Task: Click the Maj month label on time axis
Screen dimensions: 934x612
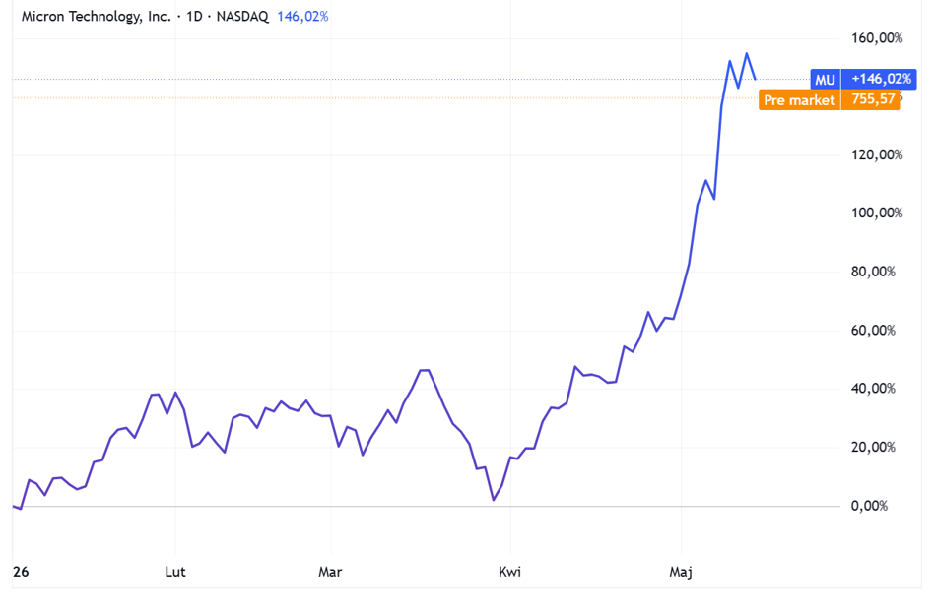Action: [681, 573]
